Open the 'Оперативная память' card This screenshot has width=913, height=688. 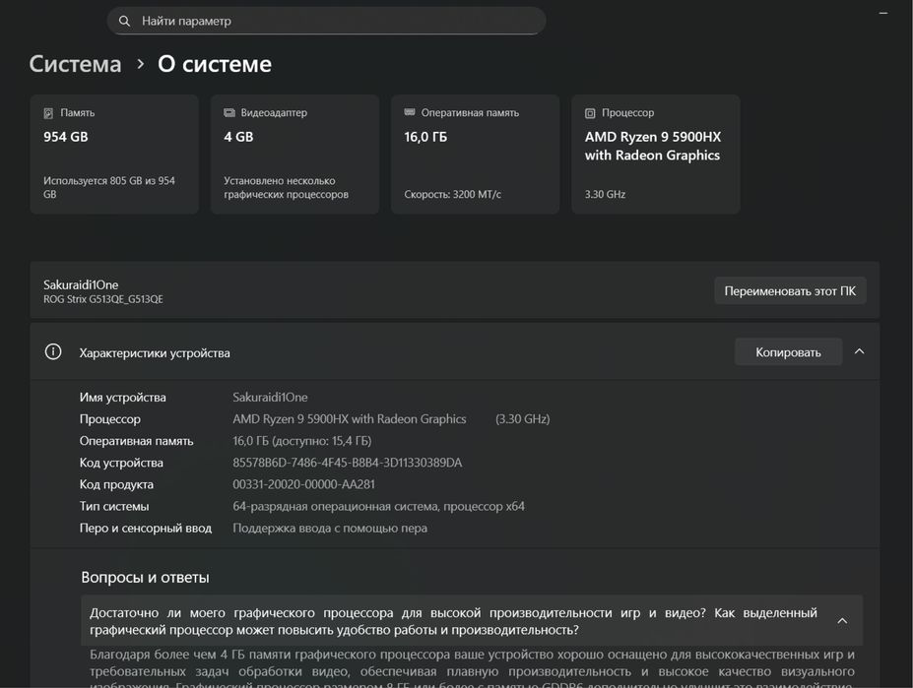(x=475, y=155)
